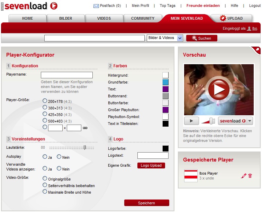The width and height of the screenshot is (262, 214).
Task: Pick the Hintergrund color swatch
Action: [x=165, y=75]
